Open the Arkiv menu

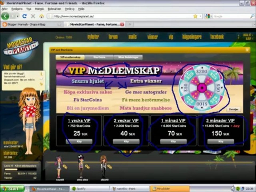pos(5,9)
